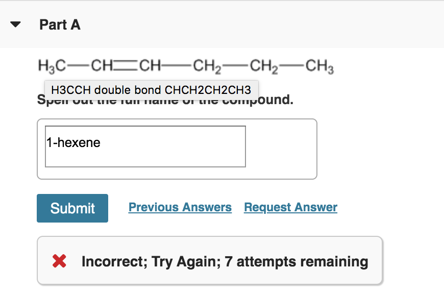Click the feedback message panel
This screenshot has width=444, height=294.
210,261
